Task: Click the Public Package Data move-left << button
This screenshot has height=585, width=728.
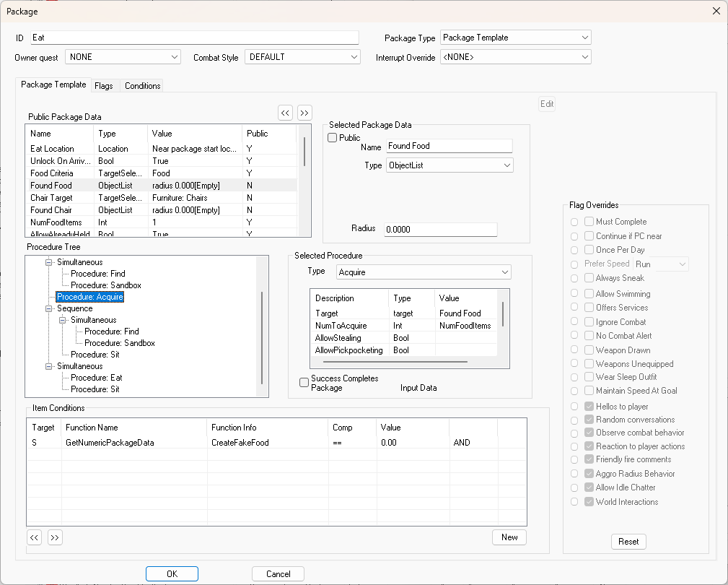Action: pos(285,113)
